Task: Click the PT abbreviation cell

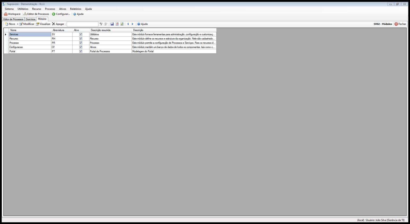Action: click(62, 51)
